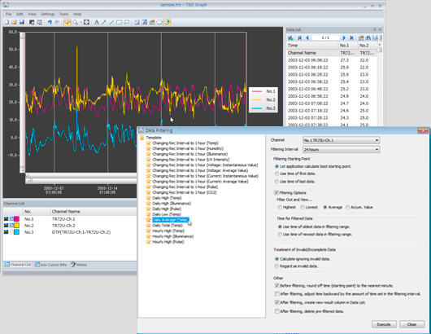Go to next page in Data List
The height and width of the screenshot is (334, 431).
click(344, 37)
